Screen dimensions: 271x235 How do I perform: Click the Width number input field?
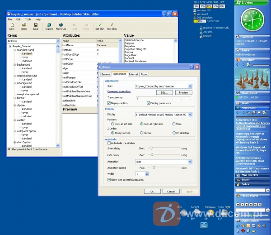coord(139,173)
